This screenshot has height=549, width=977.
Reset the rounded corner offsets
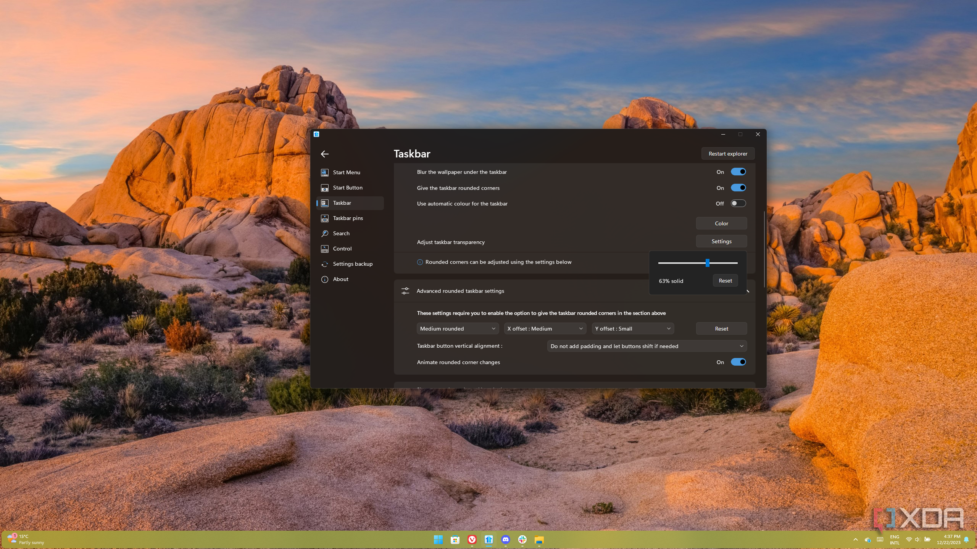point(721,329)
